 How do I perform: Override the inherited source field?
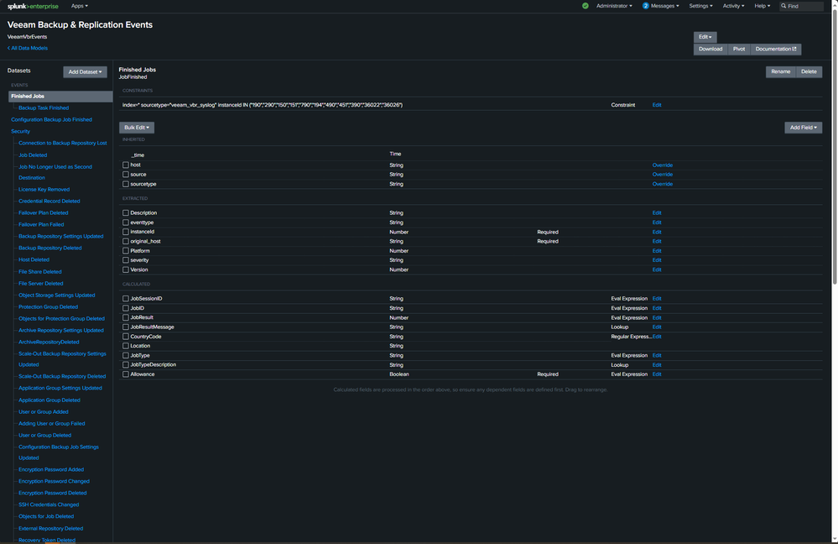tap(662, 175)
